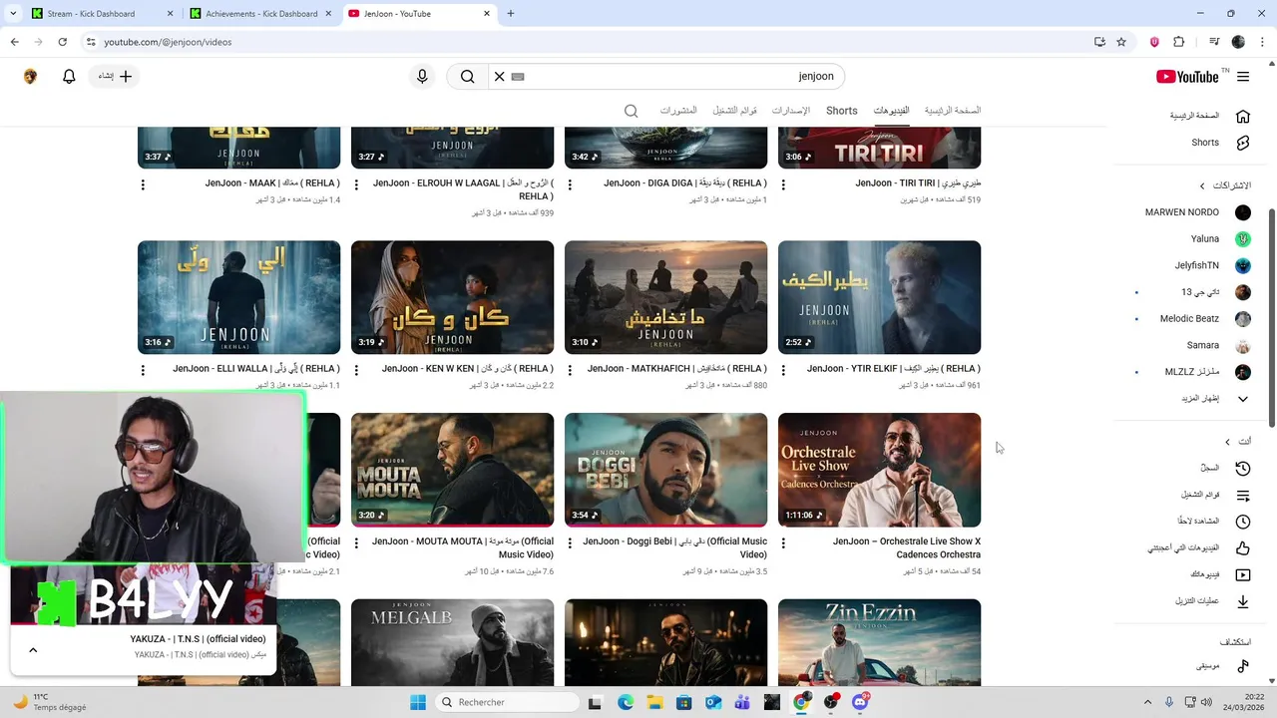Switch to the Posts channel tab
Image resolution: width=1277 pixels, height=718 pixels.
point(678,111)
